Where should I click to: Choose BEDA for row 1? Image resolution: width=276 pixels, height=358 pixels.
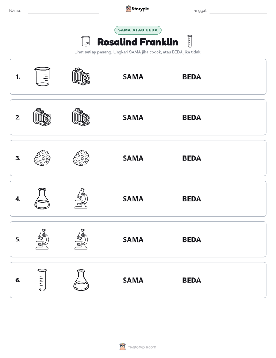tap(191, 77)
